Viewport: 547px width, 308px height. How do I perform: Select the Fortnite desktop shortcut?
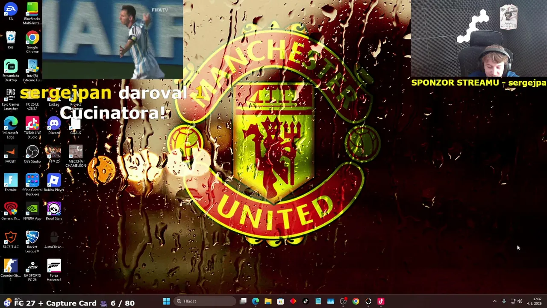click(x=11, y=183)
